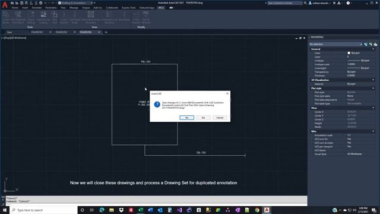Toggle ribbon minimize button after WCE tab
Viewport: 380px width, 214px height.
click(172, 8)
